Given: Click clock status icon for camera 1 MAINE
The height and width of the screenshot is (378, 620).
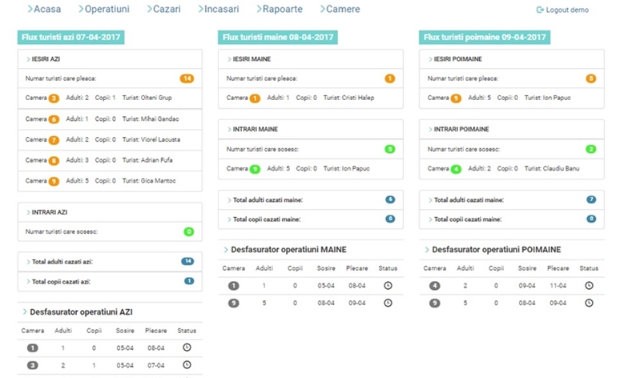Looking at the screenshot, I should (x=389, y=285).
